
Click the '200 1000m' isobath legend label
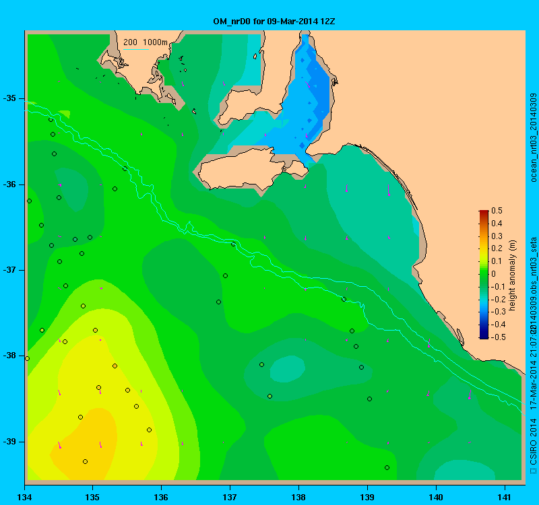(x=146, y=42)
